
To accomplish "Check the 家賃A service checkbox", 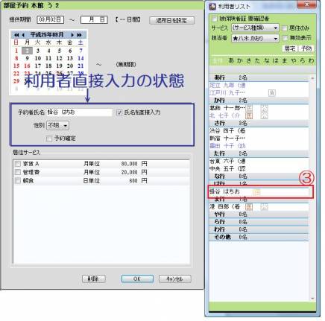I will point(18,164).
